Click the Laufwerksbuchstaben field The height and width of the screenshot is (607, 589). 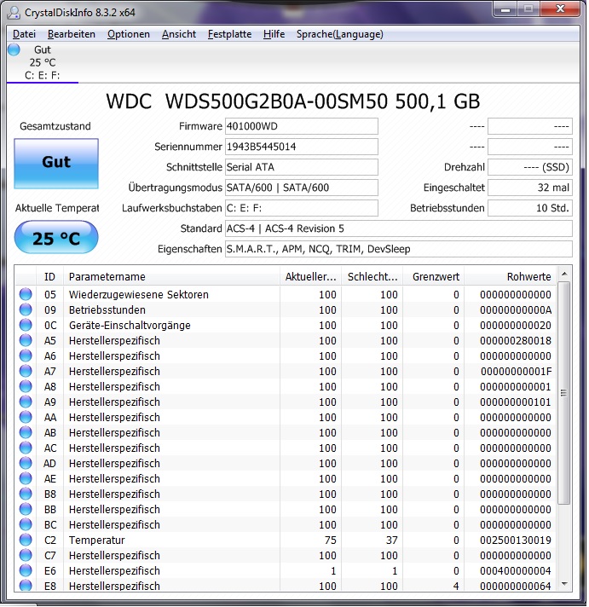tap(302, 208)
